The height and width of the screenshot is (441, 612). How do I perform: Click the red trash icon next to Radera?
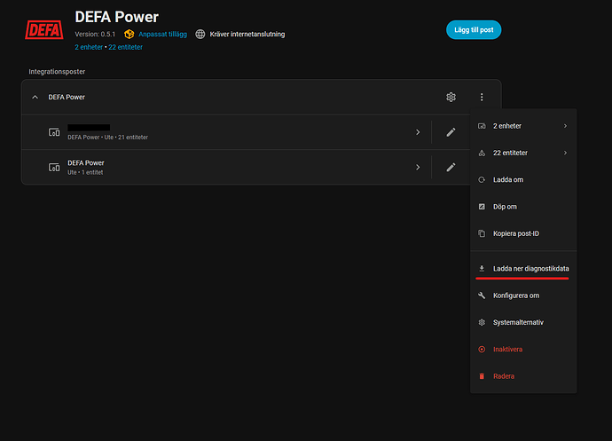(x=482, y=376)
